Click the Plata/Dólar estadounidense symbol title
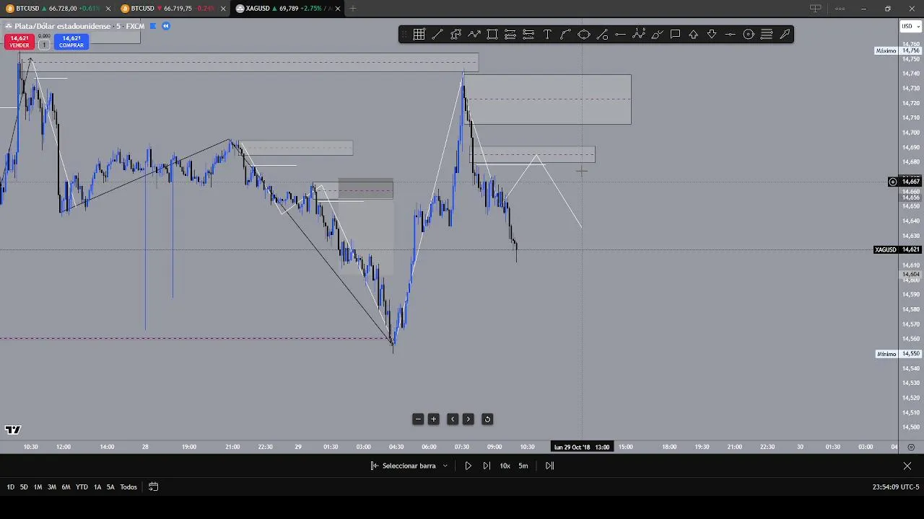Screen dimensions: 924x519 tap(63, 26)
